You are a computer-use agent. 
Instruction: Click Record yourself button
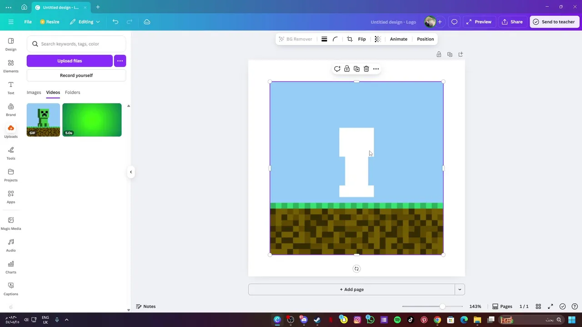(76, 75)
